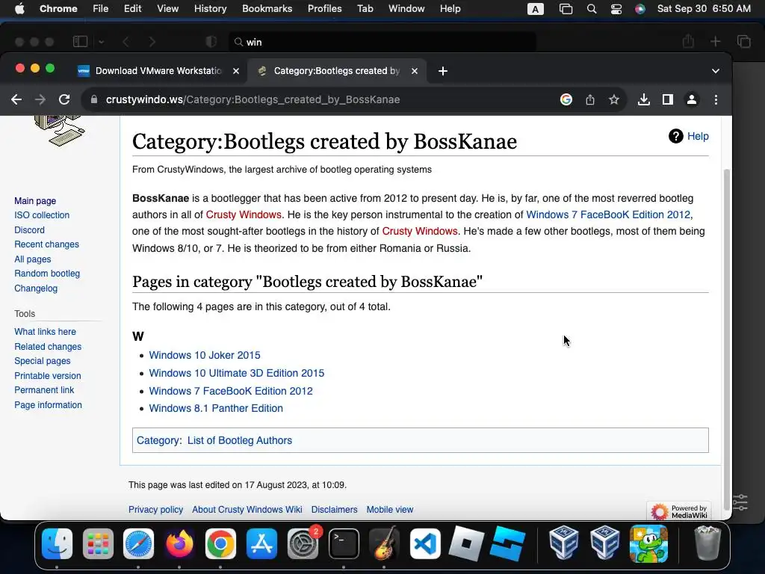Share this page via the share icon
765x574 pixels.
coord(590,99)
